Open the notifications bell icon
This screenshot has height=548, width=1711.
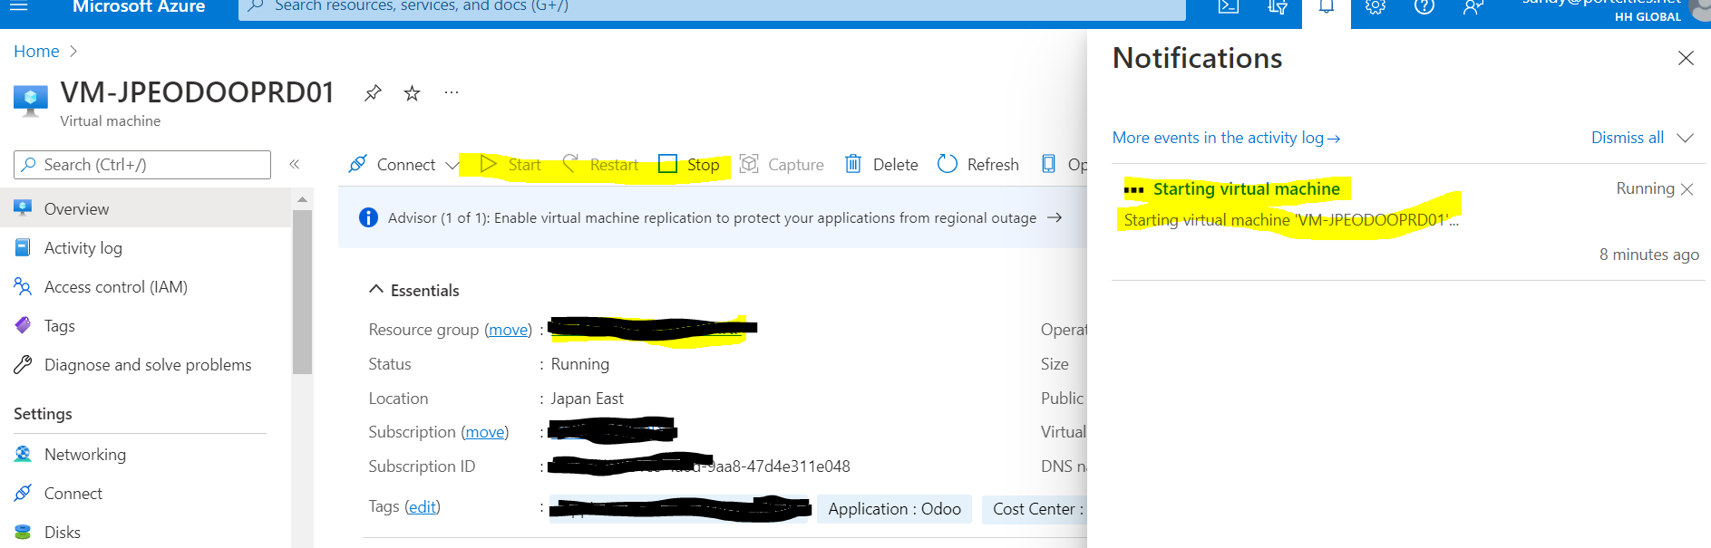click(1327, 7)
